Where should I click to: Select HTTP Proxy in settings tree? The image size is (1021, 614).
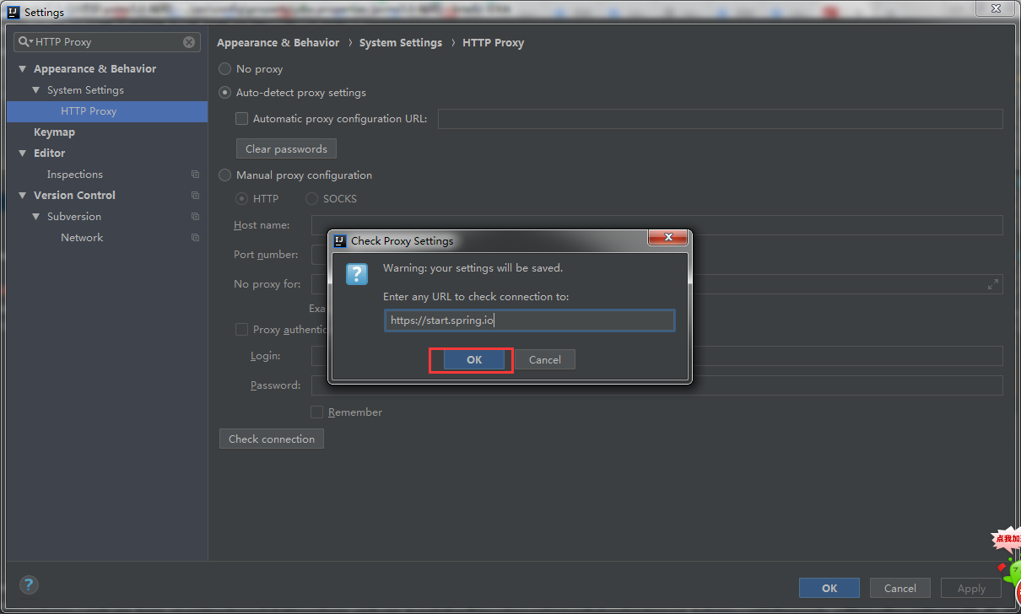(x=107, y=111)
